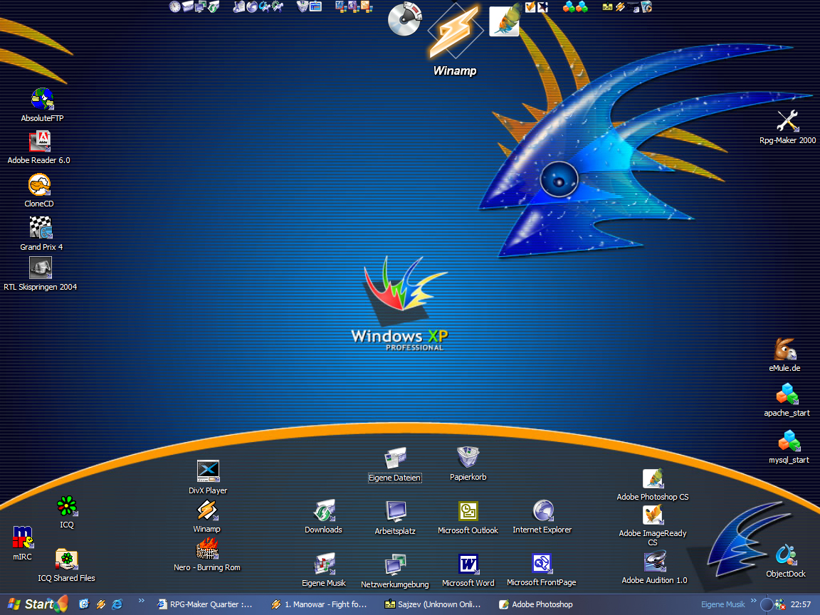
Task: Click apache_start shortcut icon
Action: tap(787, 394)
